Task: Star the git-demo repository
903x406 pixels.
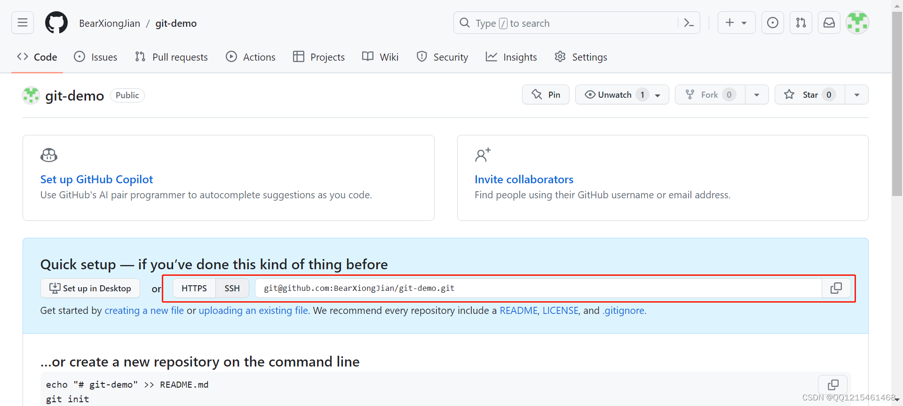Action: click(810, 95)
